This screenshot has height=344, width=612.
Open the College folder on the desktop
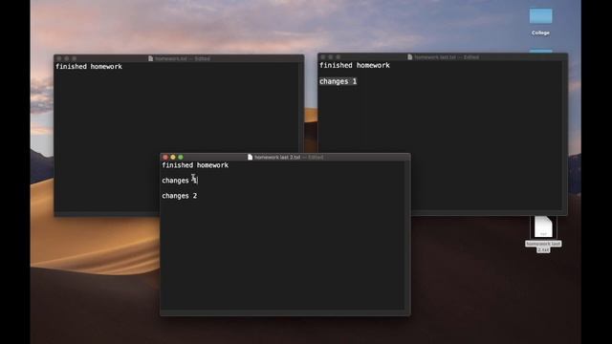pyautogui.click(x=540, y=16)
